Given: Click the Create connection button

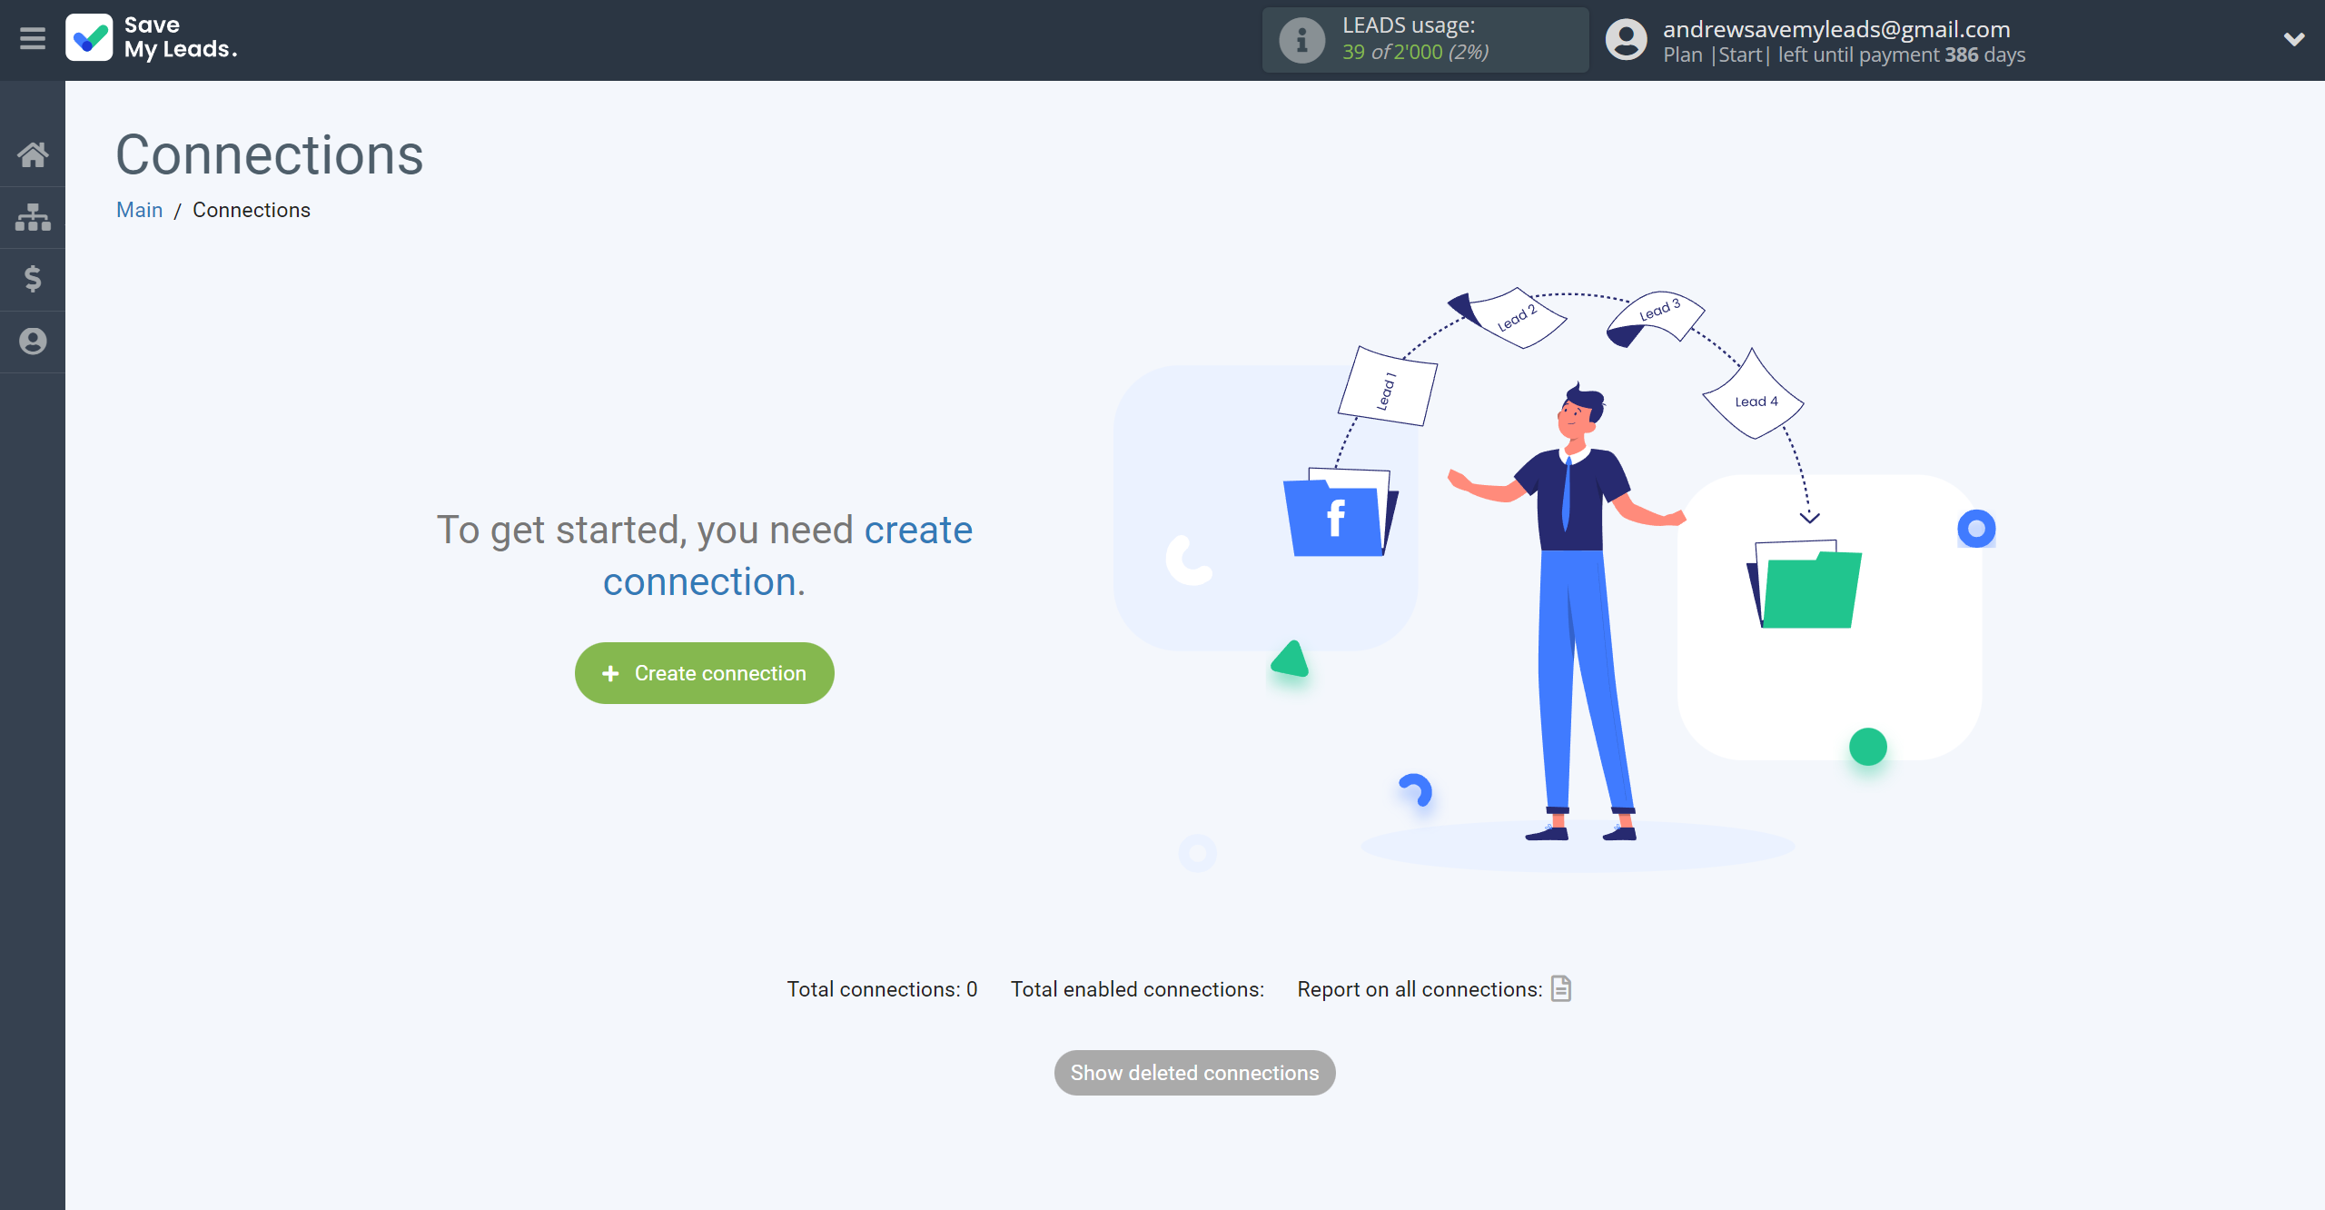Looking at the screenshot, I should (704, 672).
